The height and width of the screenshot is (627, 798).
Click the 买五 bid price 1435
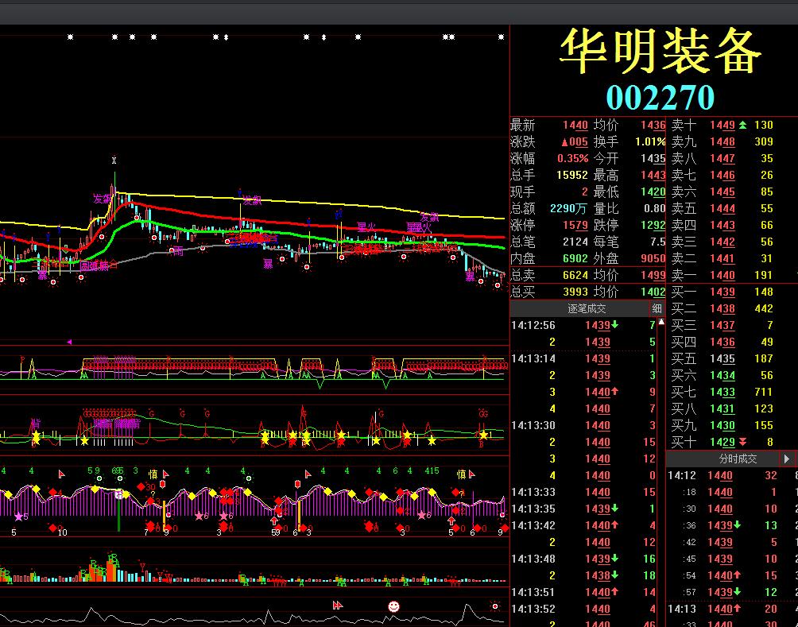[x=722, y=358]
